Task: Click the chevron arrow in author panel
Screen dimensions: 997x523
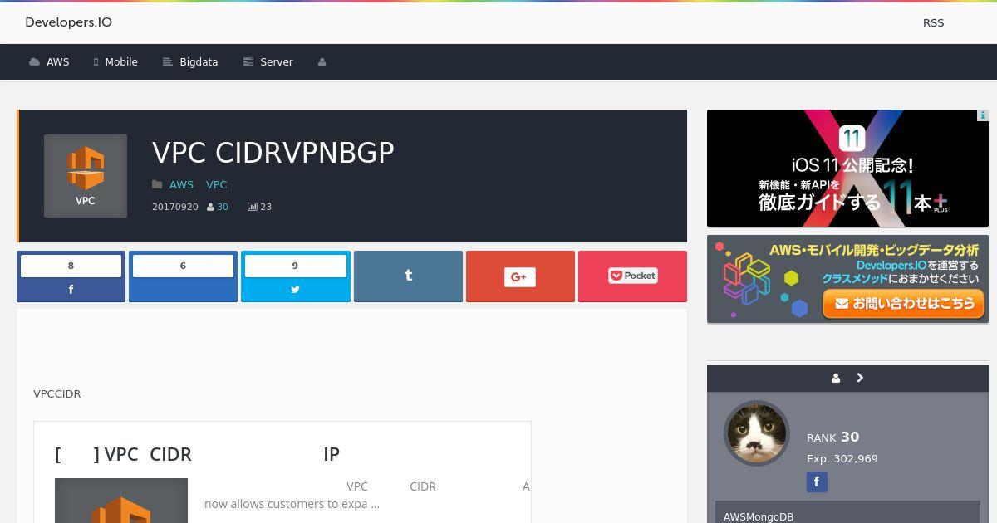Action: (860, 378)
